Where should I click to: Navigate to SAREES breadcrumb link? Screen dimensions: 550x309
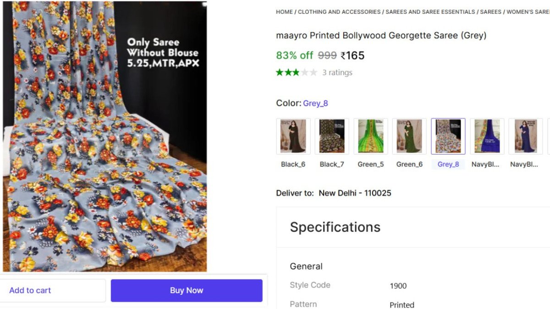[x=490, y=12]
